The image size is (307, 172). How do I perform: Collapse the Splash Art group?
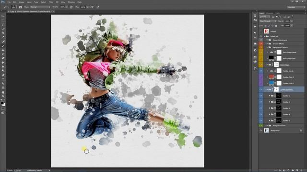point(264,36)
